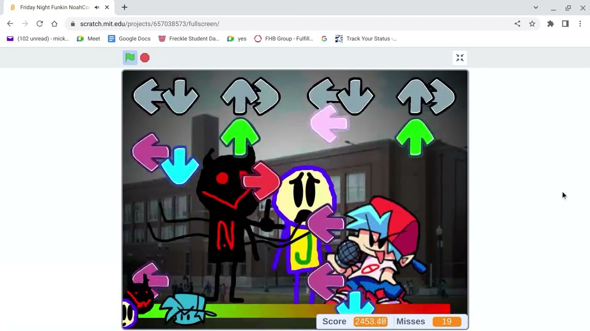This screenshot has width=590, height=331.
Task: Go to the browser home page
Action: coord(54,24)
